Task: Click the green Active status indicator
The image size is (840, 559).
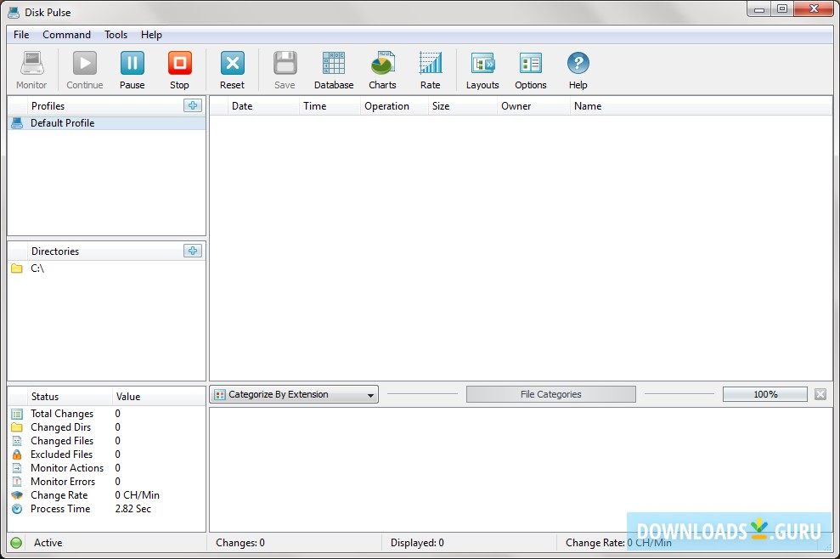Action: (16, 542)
